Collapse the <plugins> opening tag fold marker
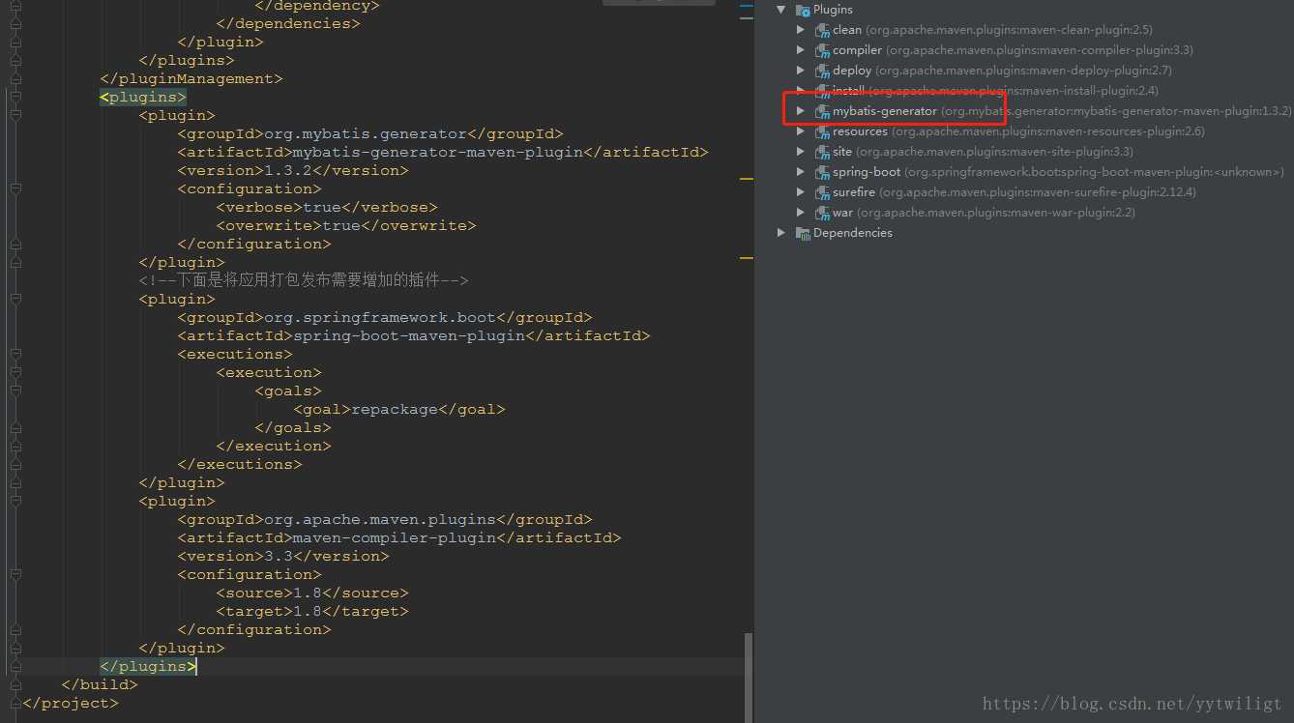The height and width of the screenshot is (723, 1294). pyautogui.click(x=15, y=97)
